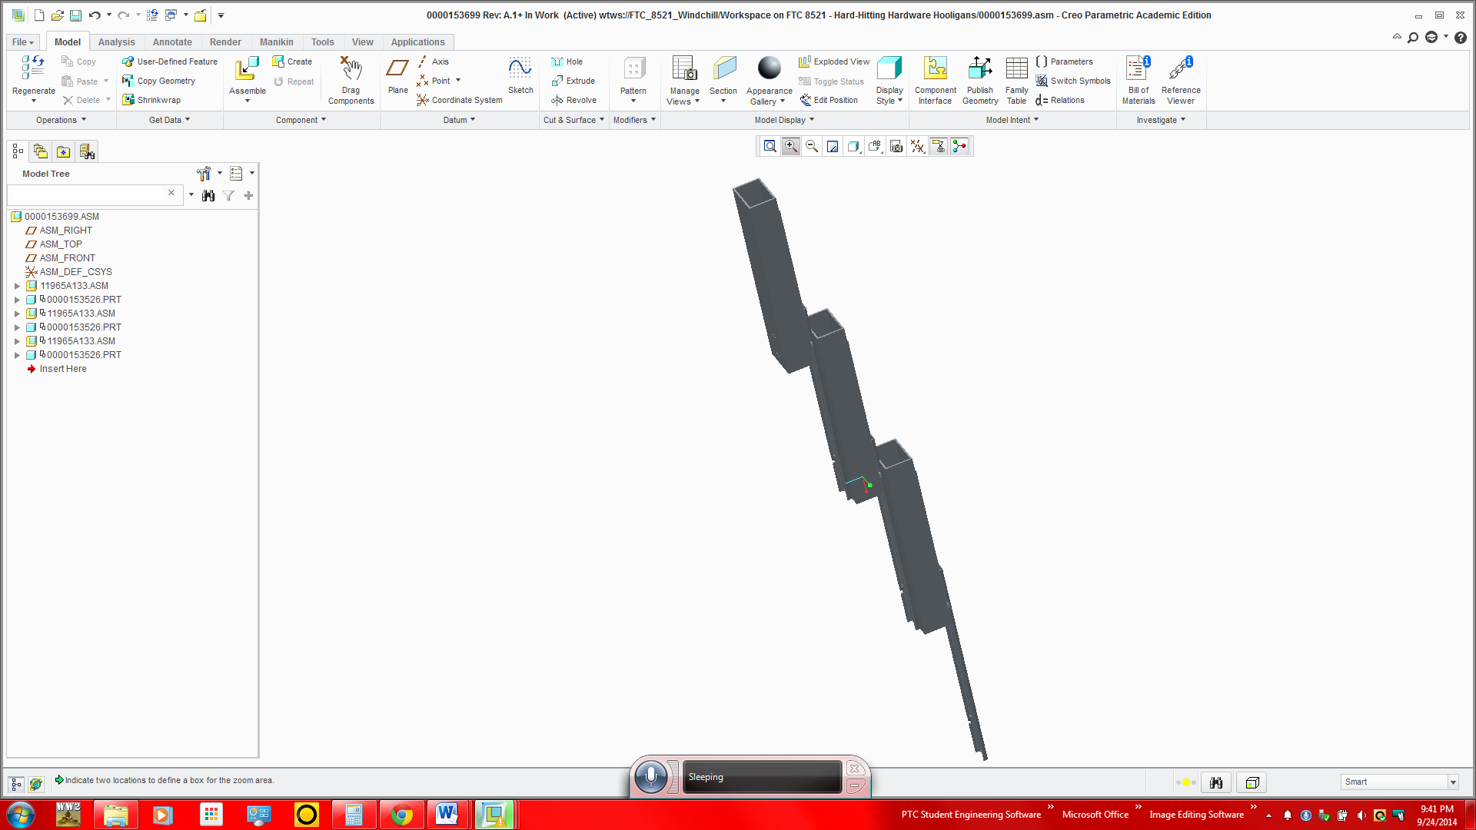Open the File menu
The width and height of the screenshot is (1476, 830).
click(x=22, y=41)
